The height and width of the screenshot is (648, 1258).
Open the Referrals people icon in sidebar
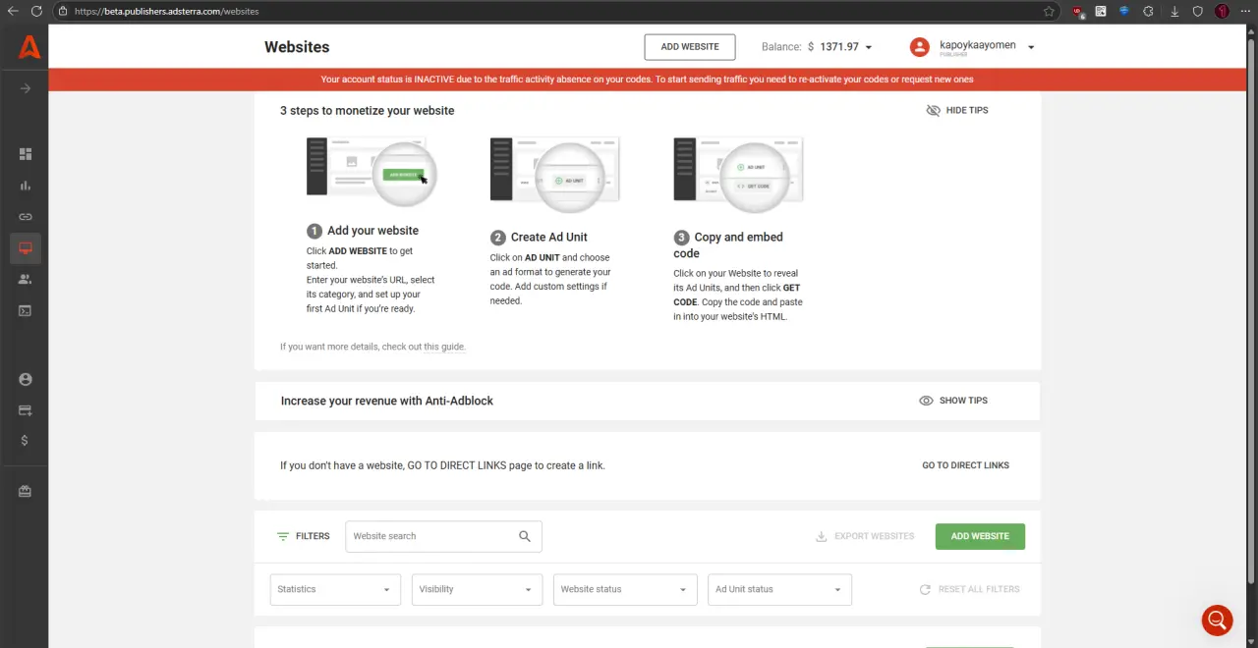(x=26, y=280)
